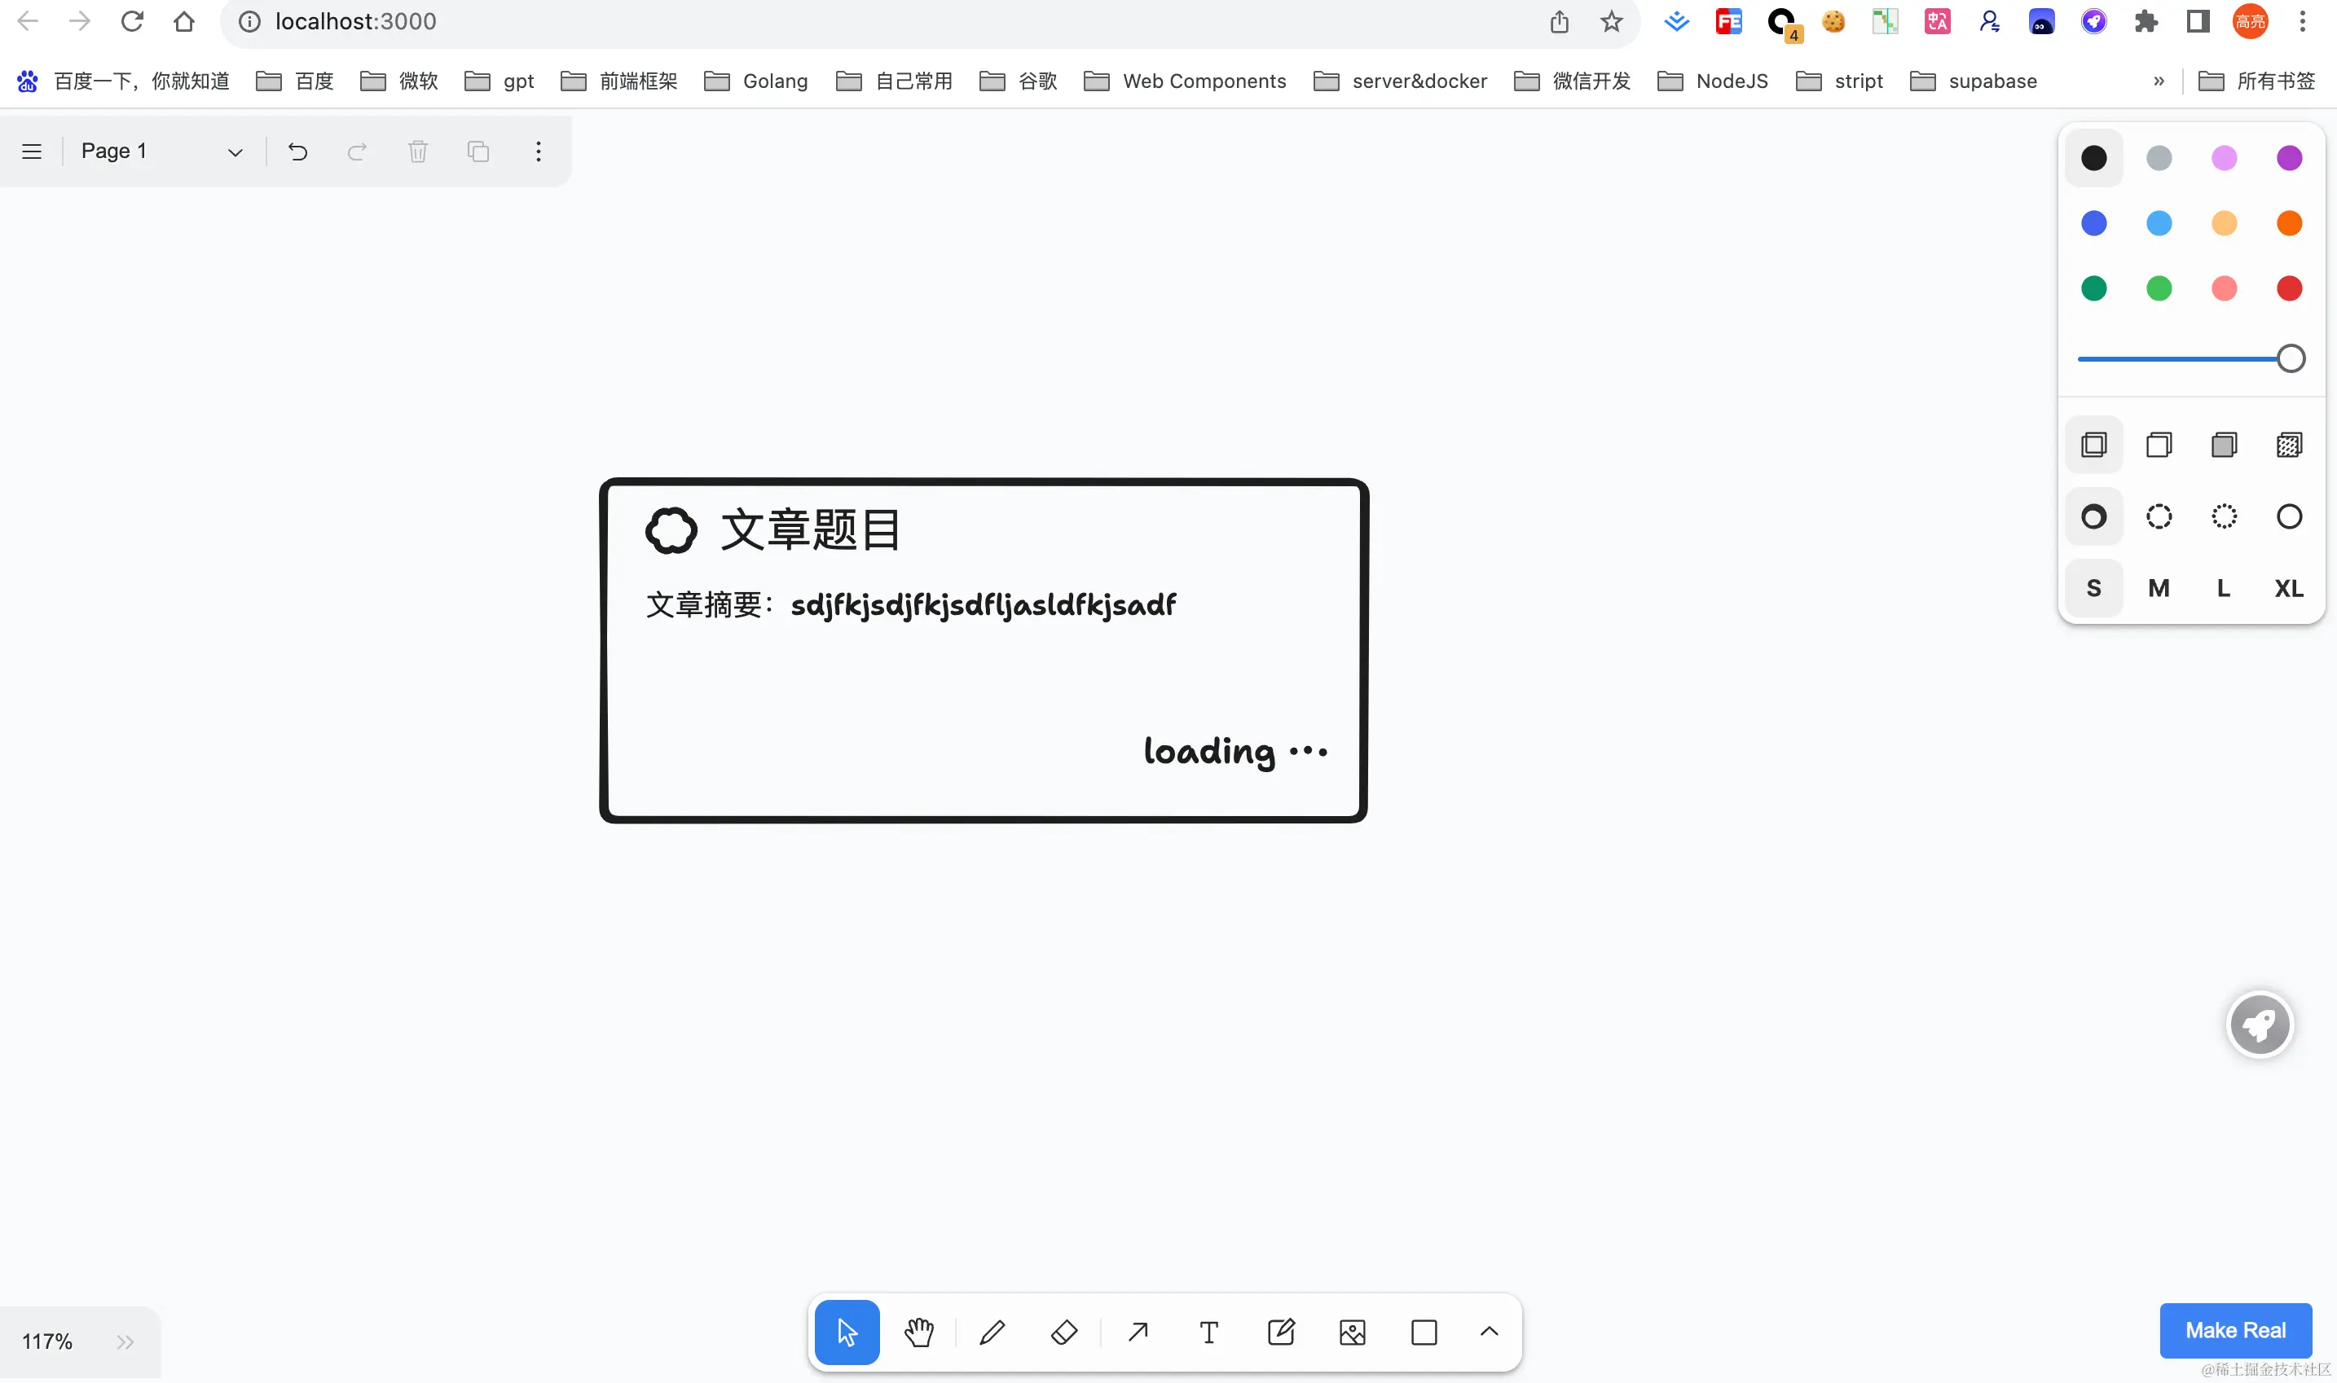This screenshot has height=1383, width=2337.
Task: Select the Eraser tool
Action: tap(1063, 1332)
